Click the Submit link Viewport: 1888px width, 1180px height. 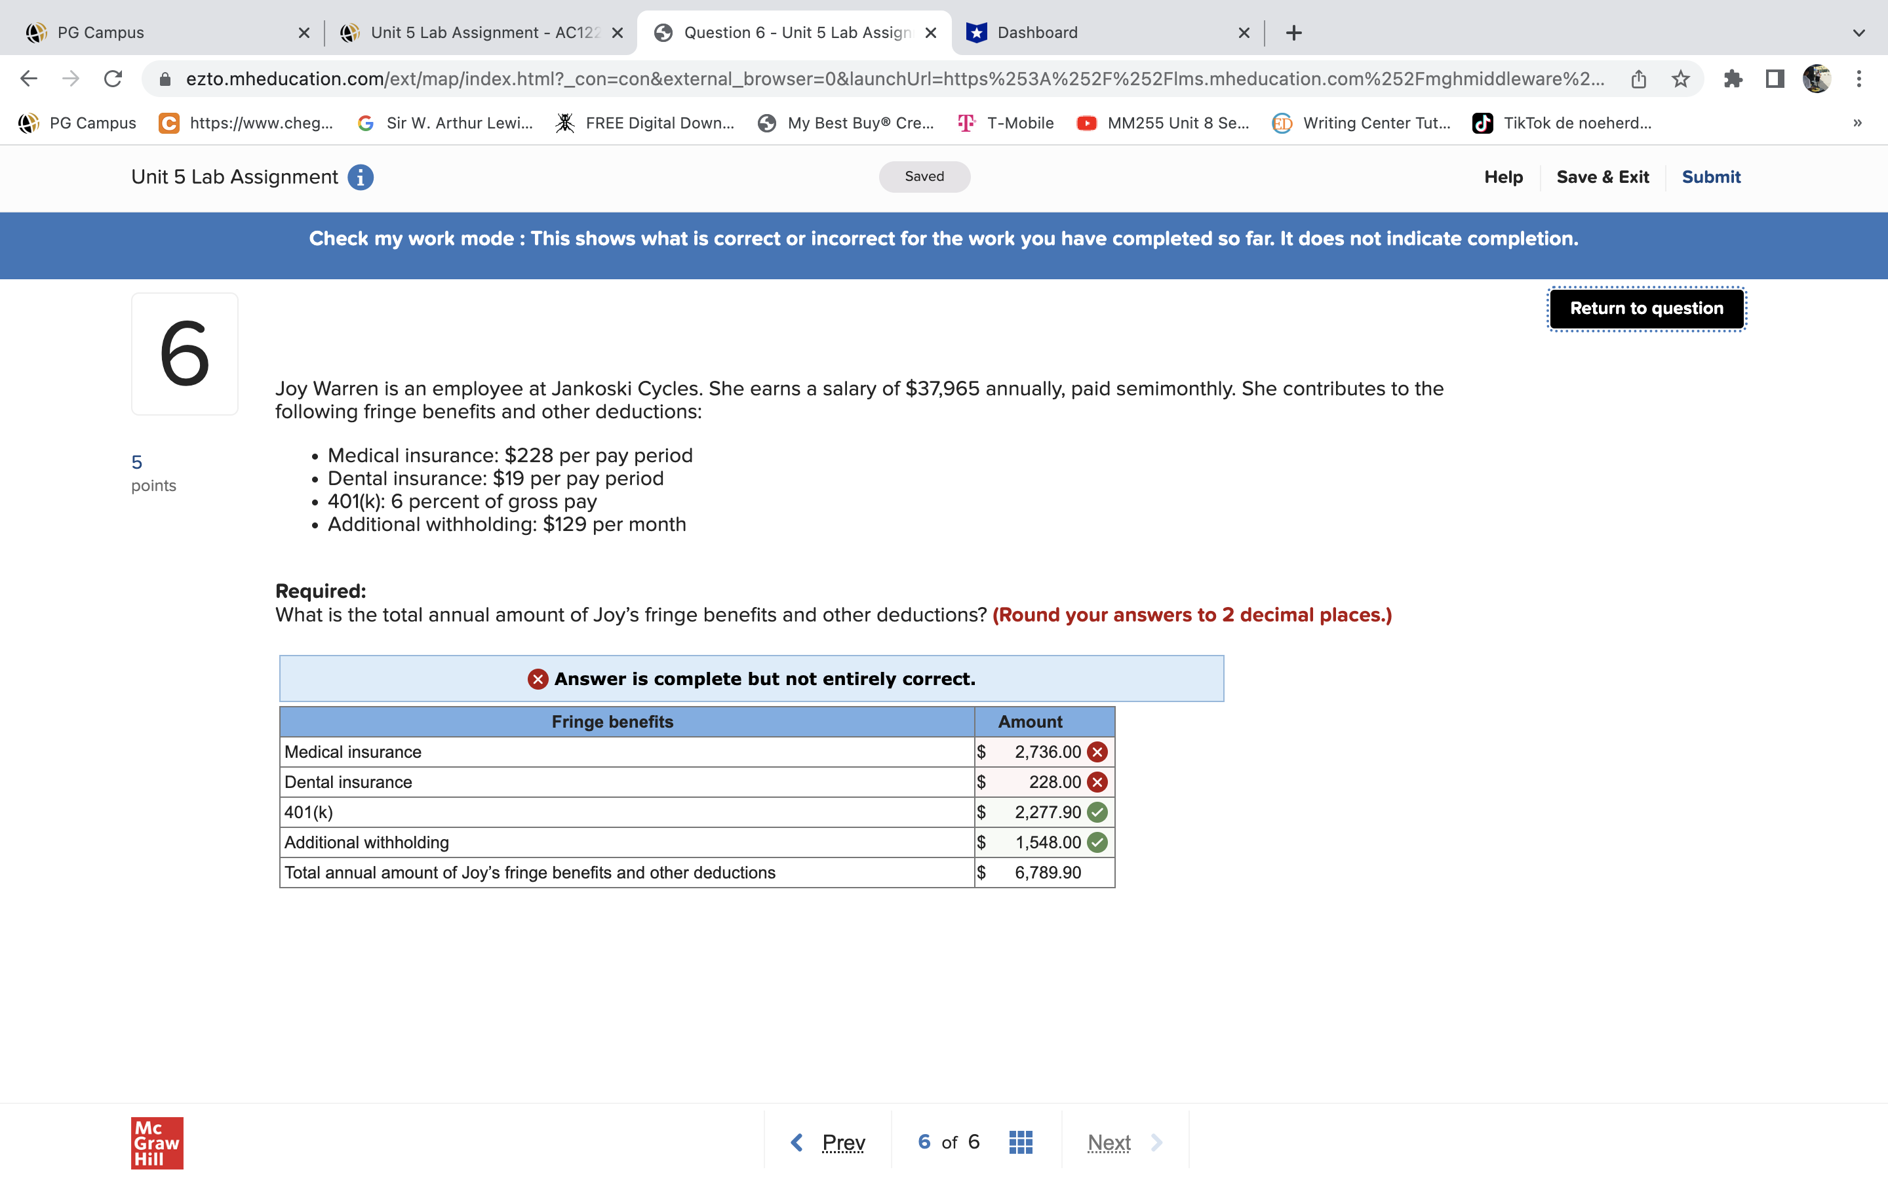(x=1710, y=177)
